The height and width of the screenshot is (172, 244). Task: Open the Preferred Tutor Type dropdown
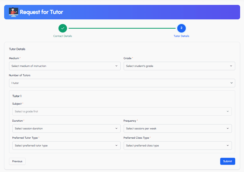(66, 146)
